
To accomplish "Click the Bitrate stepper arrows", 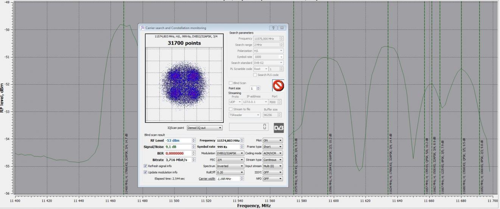I will point(194,159).
